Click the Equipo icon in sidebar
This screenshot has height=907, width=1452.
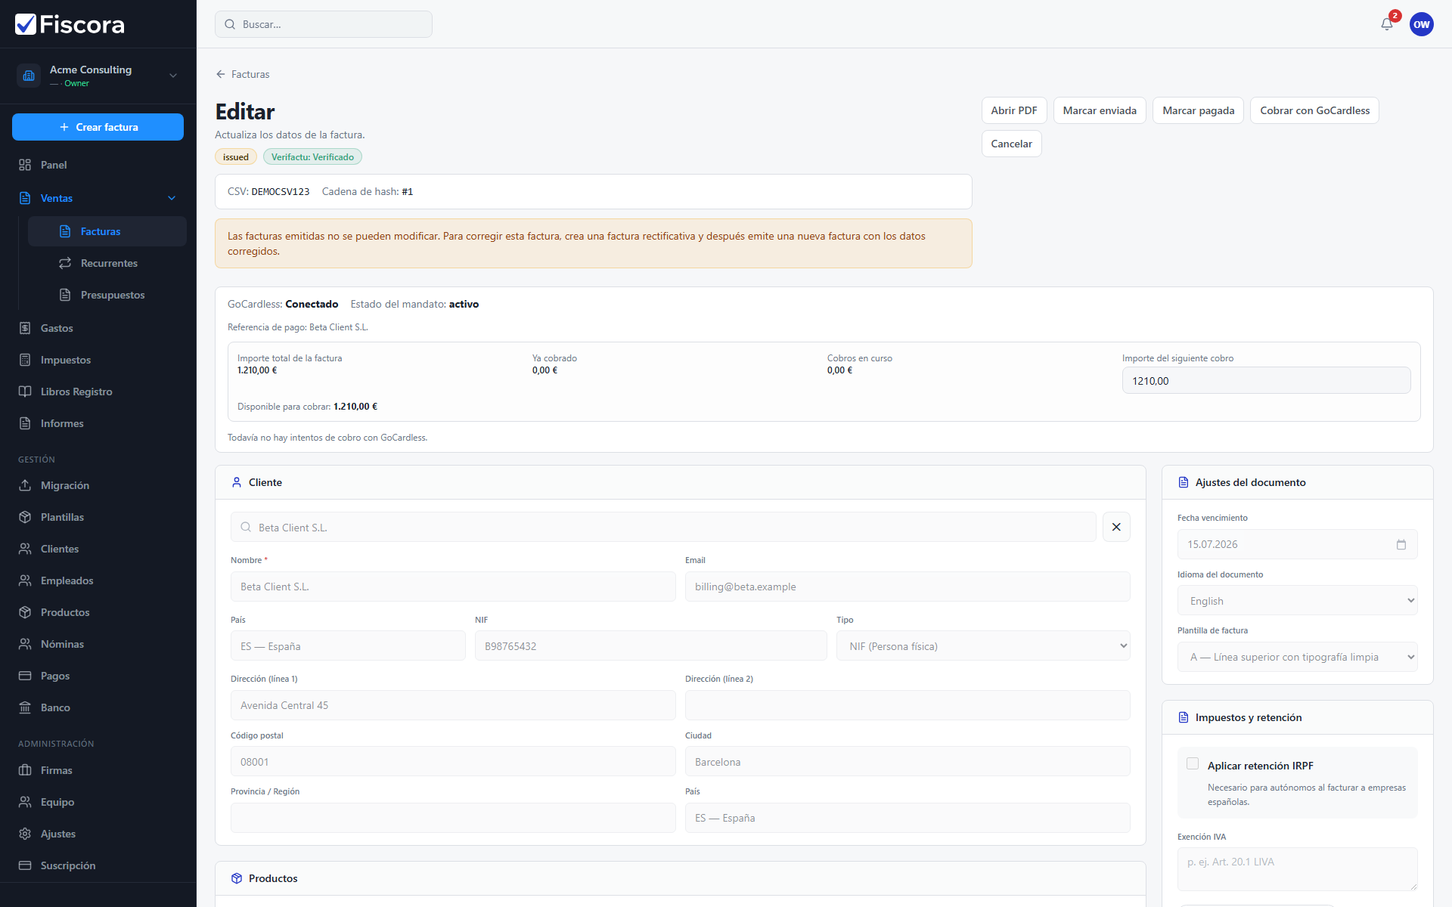(25, 802)
